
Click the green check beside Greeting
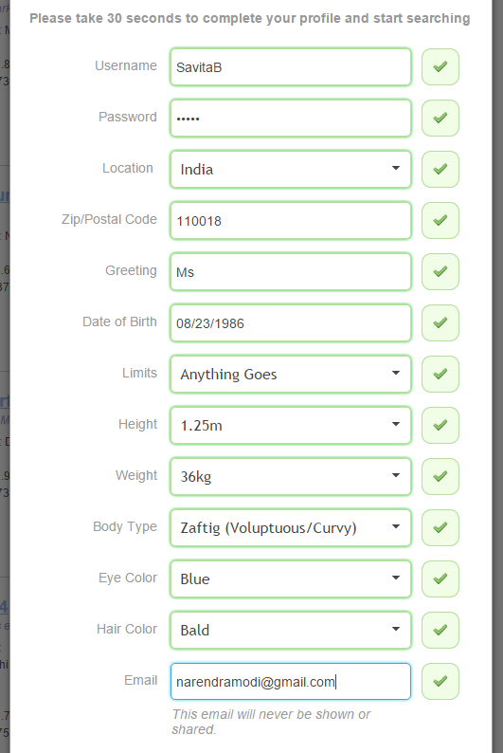point(440,272)
